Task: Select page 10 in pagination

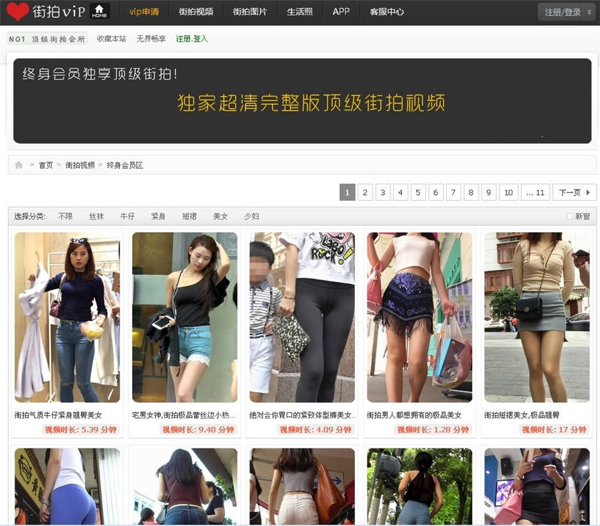Action: pyautogui.click(x=508, y=192)
